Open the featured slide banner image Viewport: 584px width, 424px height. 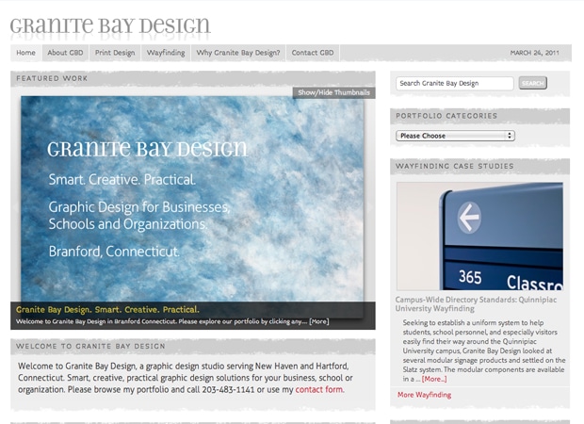click(192, 199)
